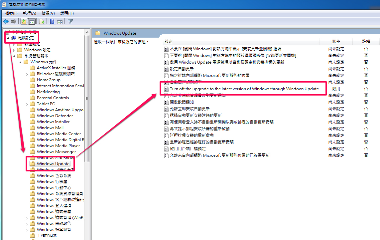Collapse the 系統管理範本 tree node arrow
380x240 pixels.
[x=14, y=56]
